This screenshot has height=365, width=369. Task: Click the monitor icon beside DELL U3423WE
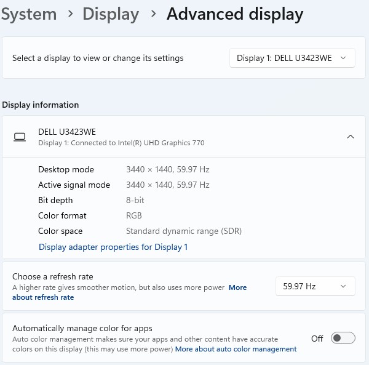(x=20, y=137)
